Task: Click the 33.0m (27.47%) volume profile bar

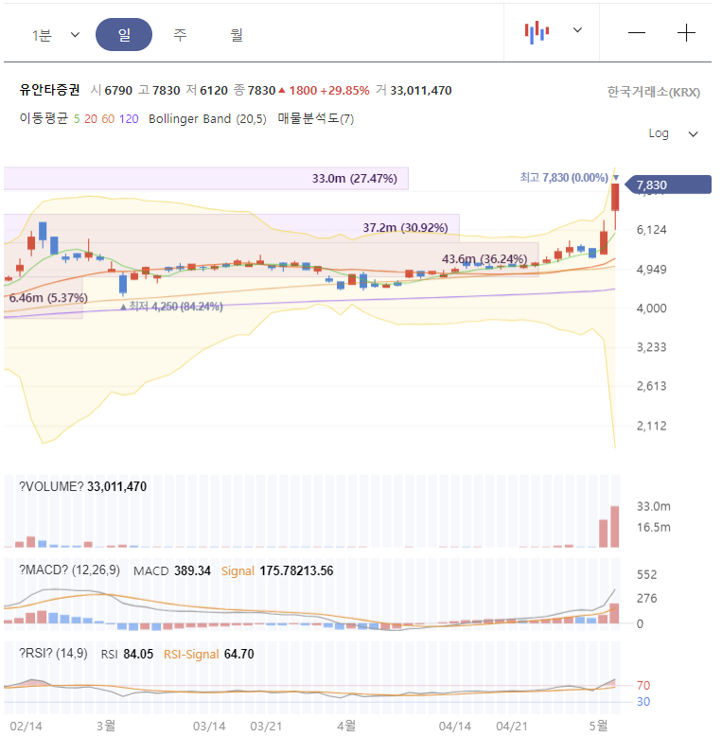Action: 206,179
